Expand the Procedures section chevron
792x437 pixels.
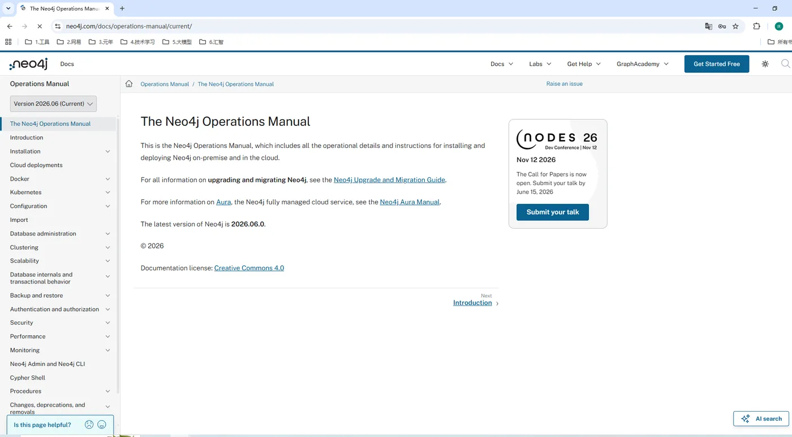[x=108, y=391]
